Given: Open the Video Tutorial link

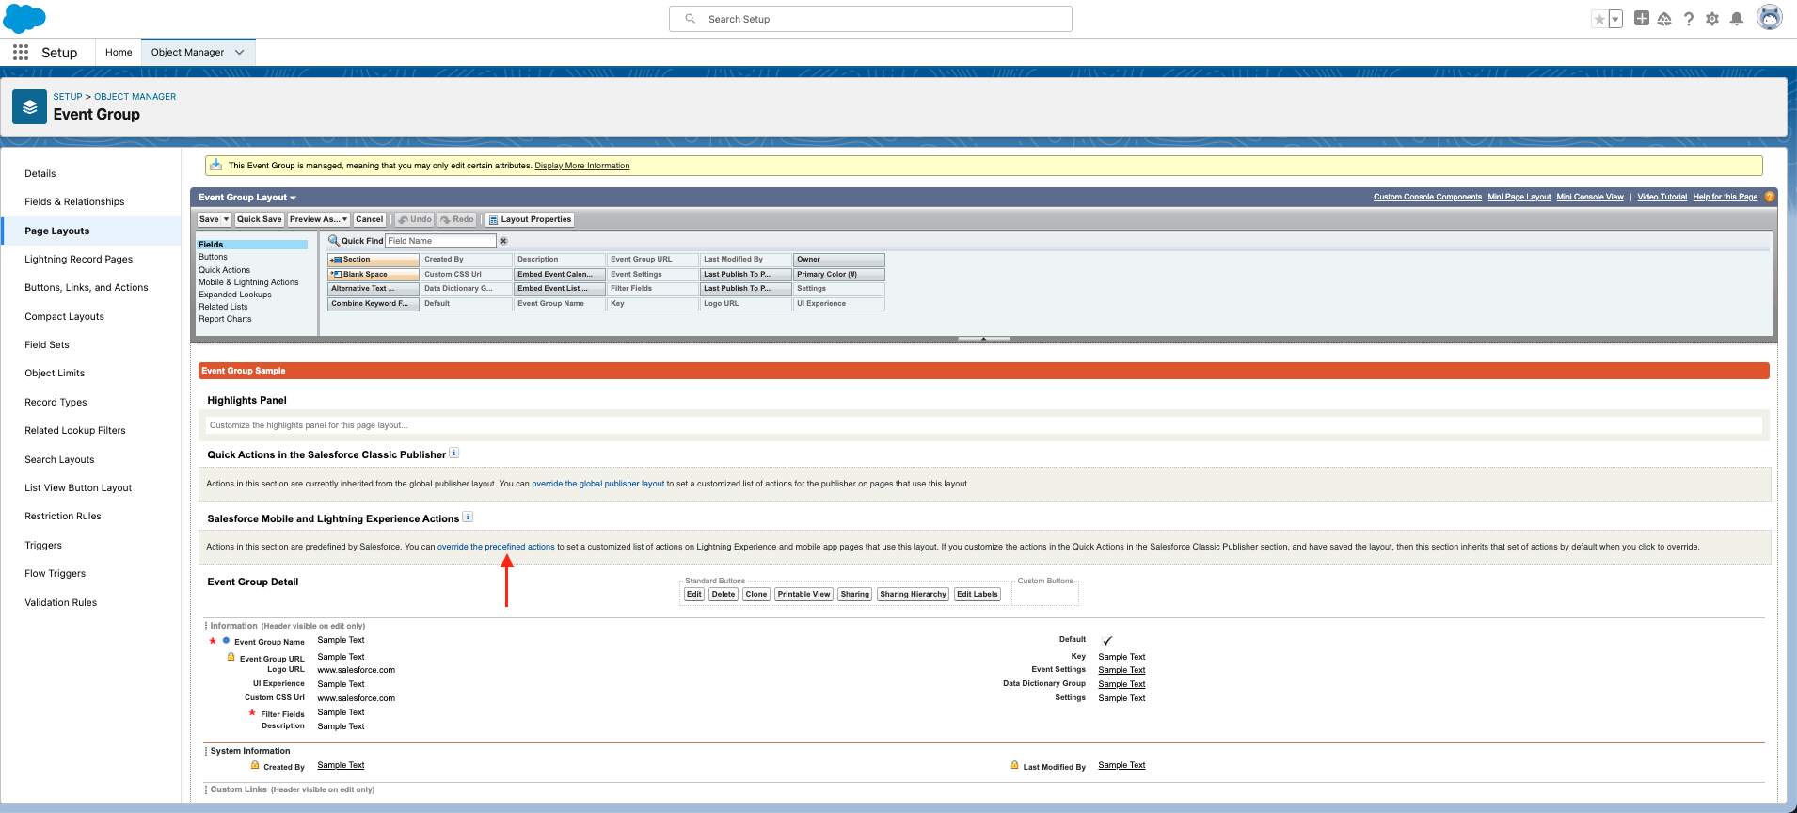Looking at the screenshot, I should 1662,197.
